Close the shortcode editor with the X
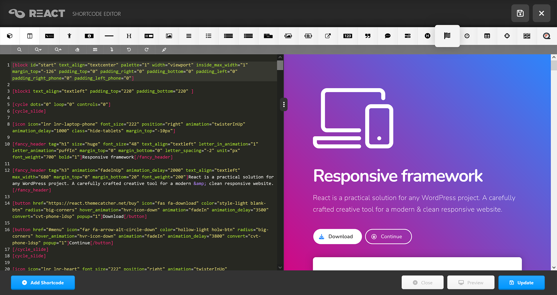This screenshot has height=295, width=557. pyautogui.click(x=541, y=13)
